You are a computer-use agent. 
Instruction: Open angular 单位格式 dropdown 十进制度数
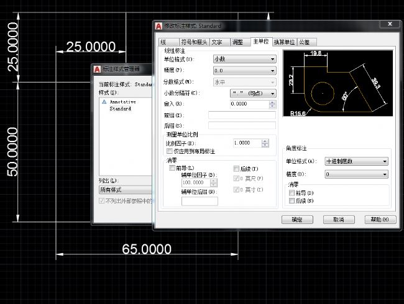(356, 161)
